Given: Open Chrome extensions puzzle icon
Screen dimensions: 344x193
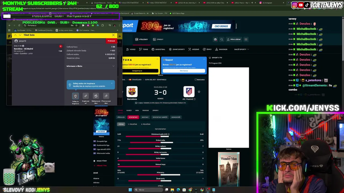Looking at the screenshot, I should pyautogui.click(x=103, y=25).
